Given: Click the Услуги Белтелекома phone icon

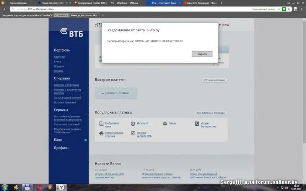Looking at the screenshot, I should pos(197,123).
